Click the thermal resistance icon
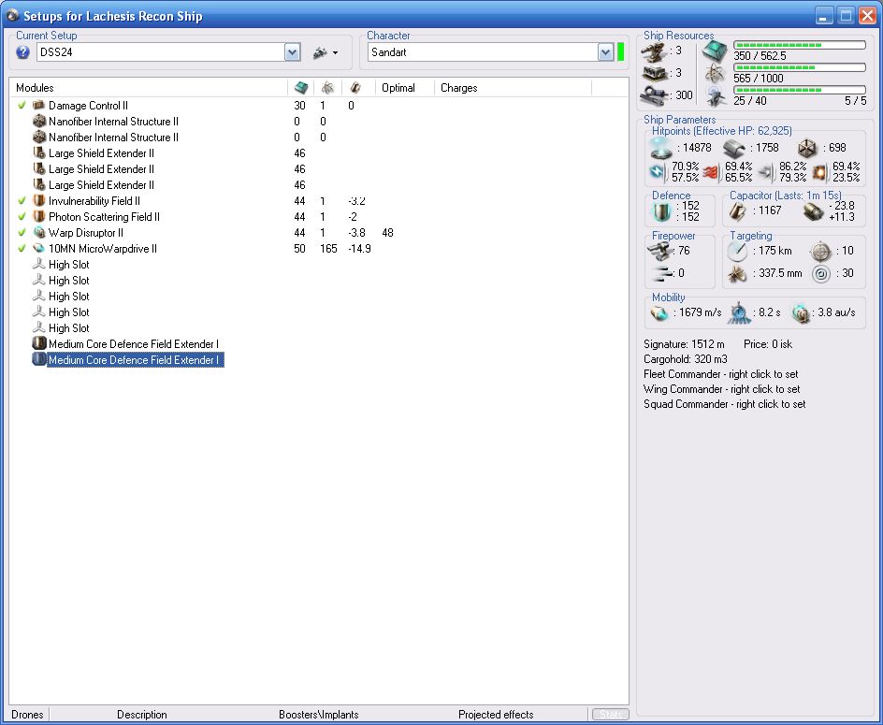This screenshot has width=883, height=725. [712, 172]
